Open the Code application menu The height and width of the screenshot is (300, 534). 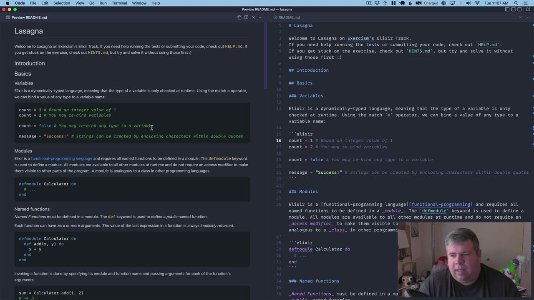click(20, 3)
